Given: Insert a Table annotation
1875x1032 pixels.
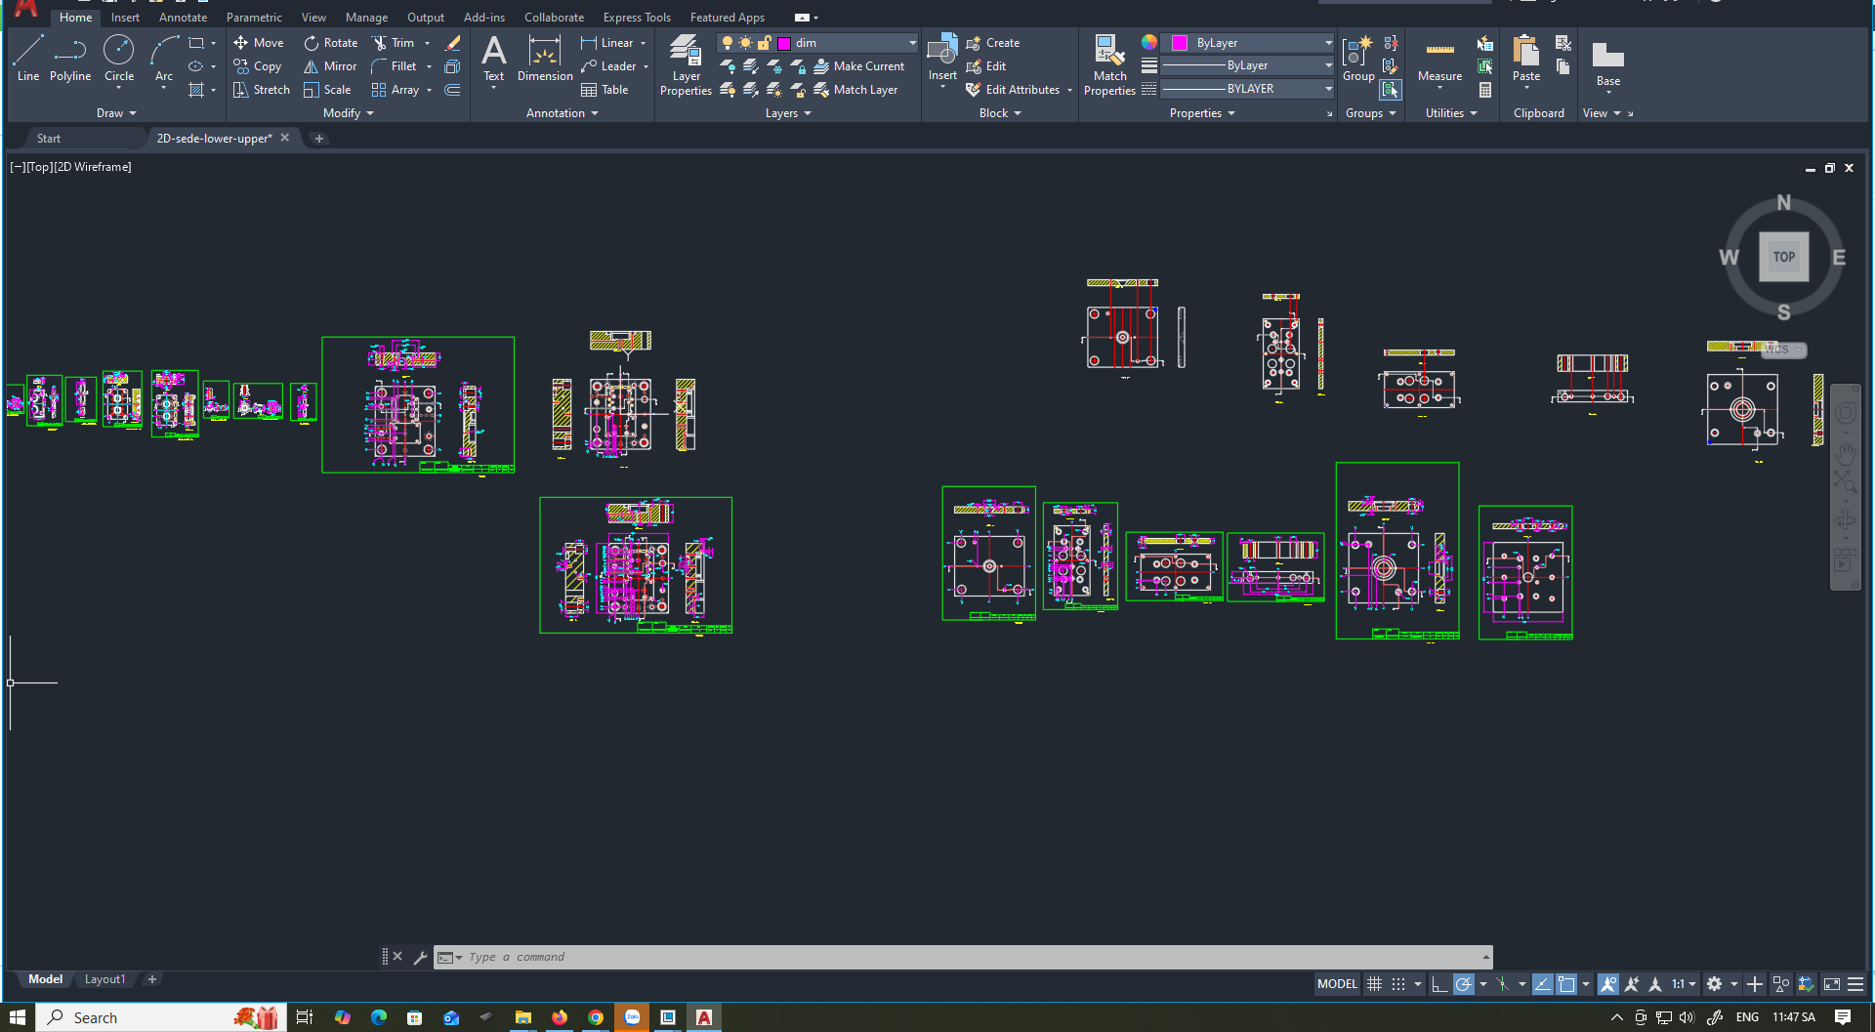Looking at the screenshot, I should point(604,90).
